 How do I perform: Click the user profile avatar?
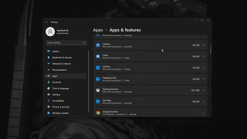pos(50,32)
